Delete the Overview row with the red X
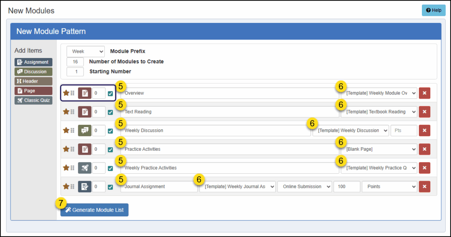The image size is (451, 237). coord(425,93)
